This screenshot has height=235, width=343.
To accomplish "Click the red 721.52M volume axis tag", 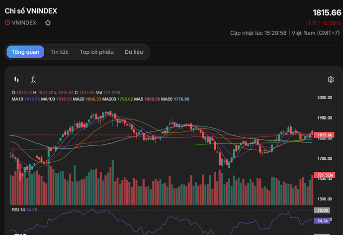I will click(x=325, y=175).
